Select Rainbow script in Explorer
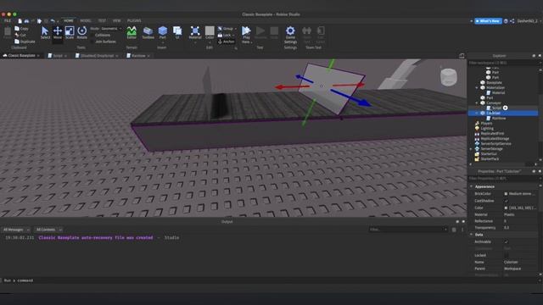The width and height of the screenshot is (543, 305). [498, 119]
